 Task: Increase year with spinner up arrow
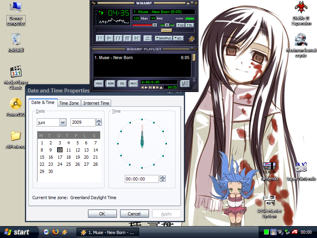coord(99,121)
